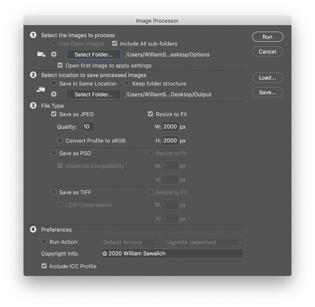The width and height of the screenshot is (315, 307).
Task: Select the source folder radio button
Action: pyautogui.click(x=54, y=54)
